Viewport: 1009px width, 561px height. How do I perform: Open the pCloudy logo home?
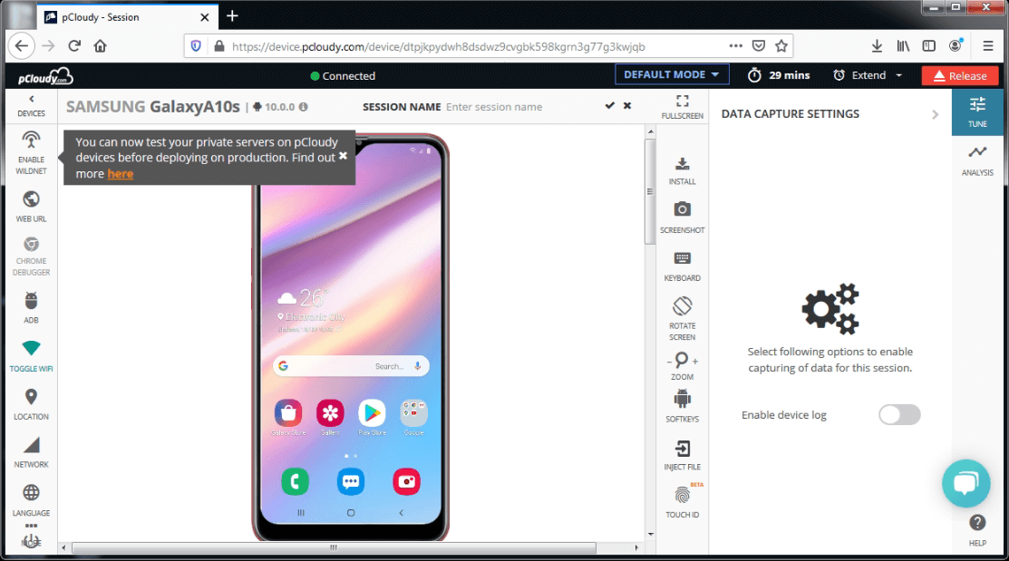point(45,76)
